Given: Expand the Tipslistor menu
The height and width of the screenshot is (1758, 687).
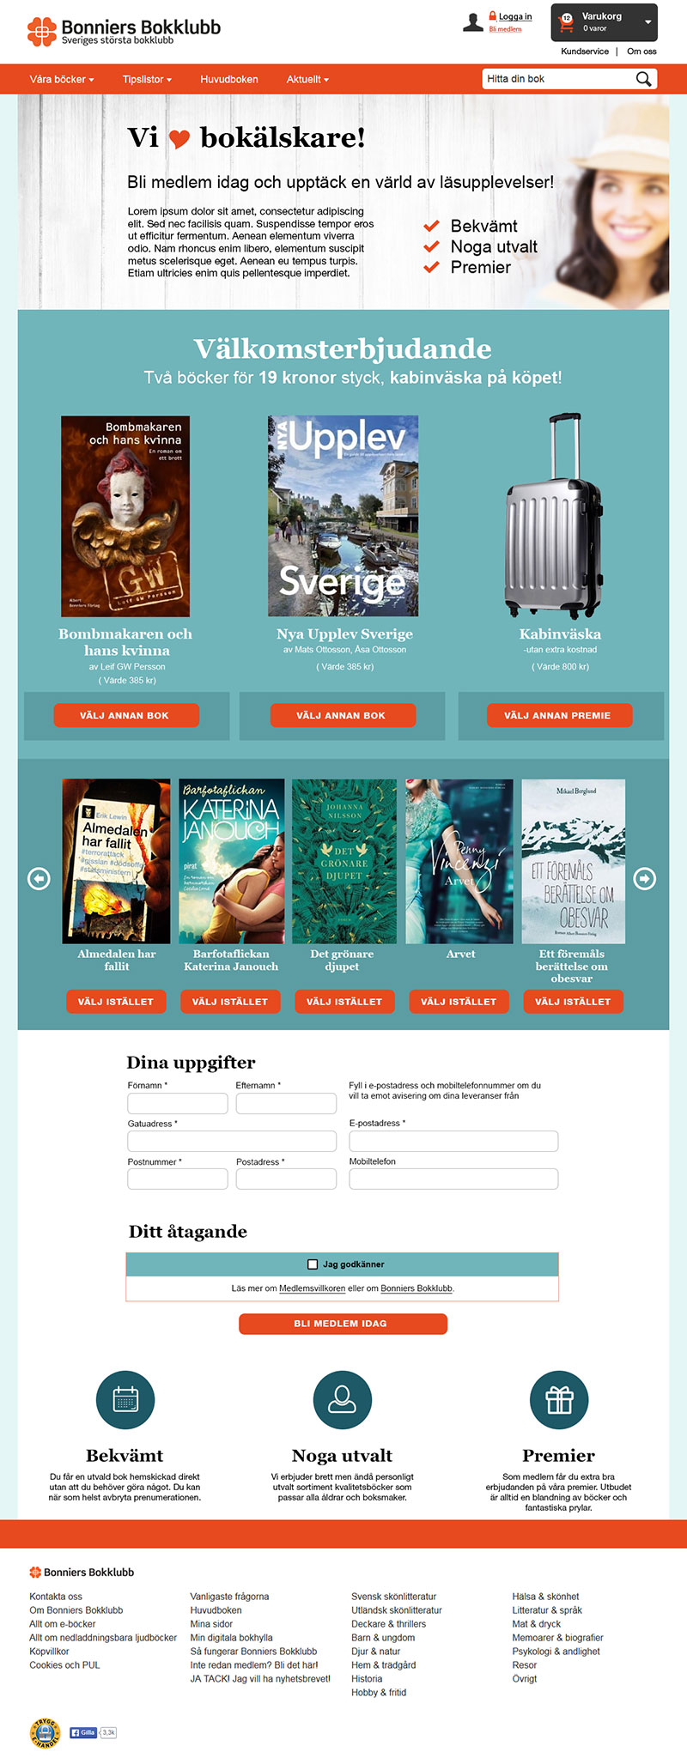Looking at the screenshot, I should [147, 79].
